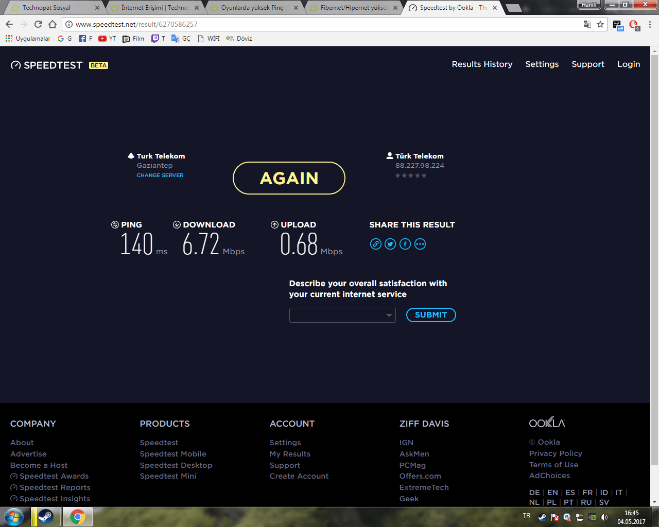The width and height of the screenshot is (659, 527).
Task: Open the AdBlock extension icon
Action: click(x=633, y=25)
